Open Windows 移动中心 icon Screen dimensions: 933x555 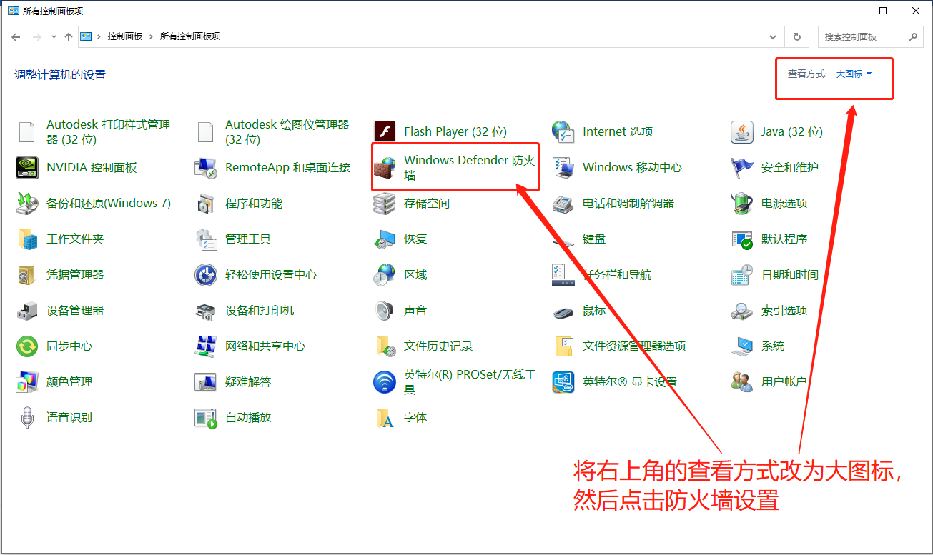coord(563,168)
